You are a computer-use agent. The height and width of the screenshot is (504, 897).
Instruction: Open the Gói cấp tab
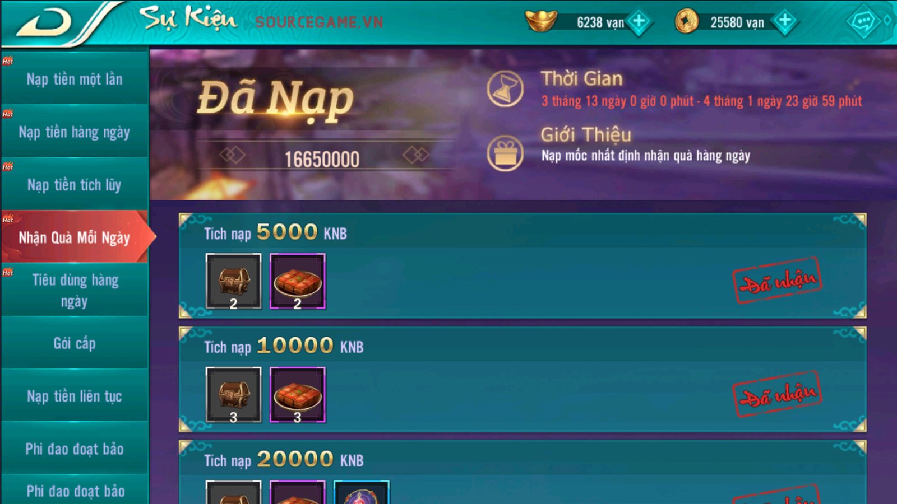click(75, 343)
